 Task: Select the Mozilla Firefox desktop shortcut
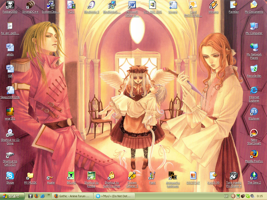(x=254, y=157)
